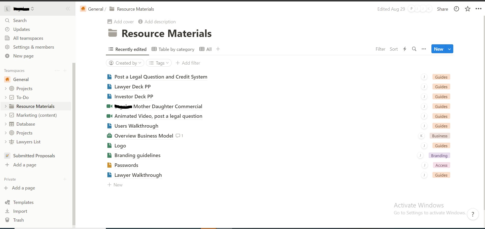Switch to Table by category view
485x229 pixels.
click(173, 49)
